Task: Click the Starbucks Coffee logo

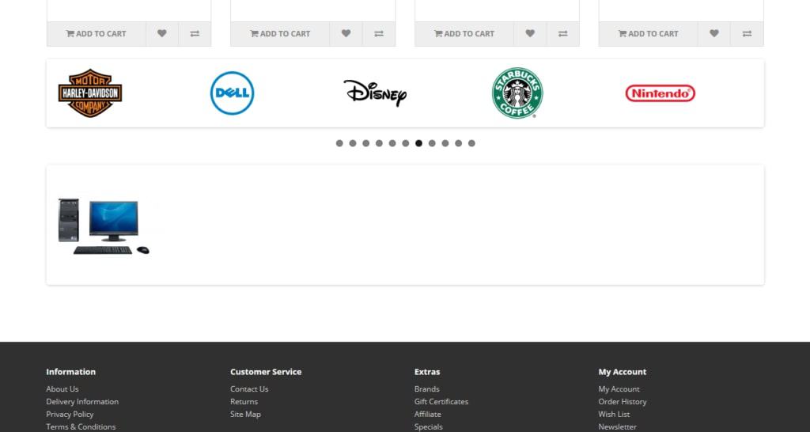Action: click(x=517, y=93)
